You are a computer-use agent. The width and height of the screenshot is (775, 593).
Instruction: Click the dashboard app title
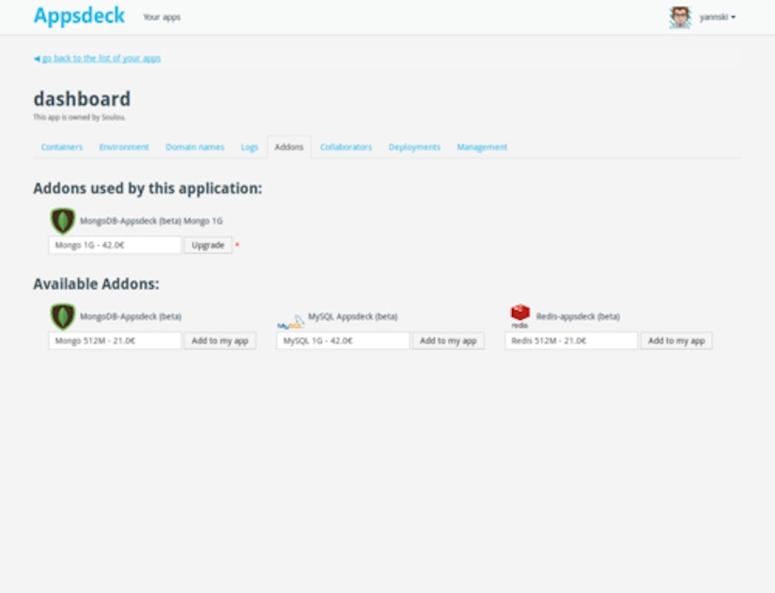(x=82, y=99)
